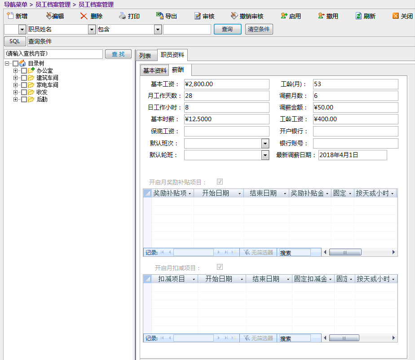Switch to the 职员资料 tab
This screenshot has height=360, width=415.
pos(172,55)
